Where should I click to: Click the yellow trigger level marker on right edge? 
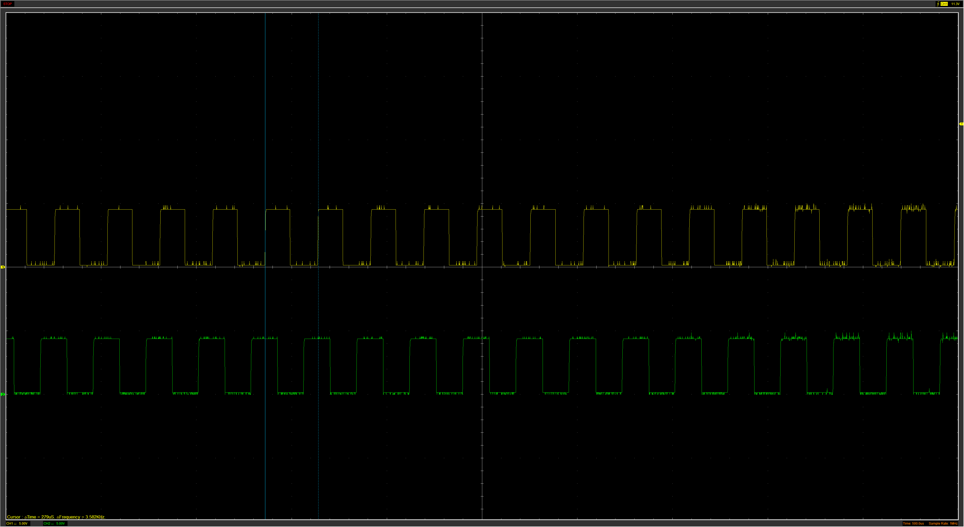(961, 124)
